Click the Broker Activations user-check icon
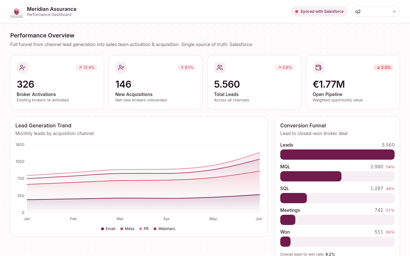The height and width of the screenshot is (256, 410). (22, 68)
